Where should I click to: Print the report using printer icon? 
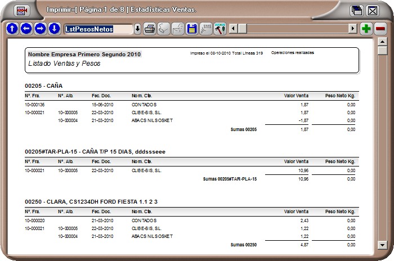150,29
